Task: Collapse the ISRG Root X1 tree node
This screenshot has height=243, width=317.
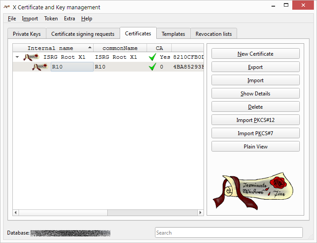Action: [x=17, y=57]
